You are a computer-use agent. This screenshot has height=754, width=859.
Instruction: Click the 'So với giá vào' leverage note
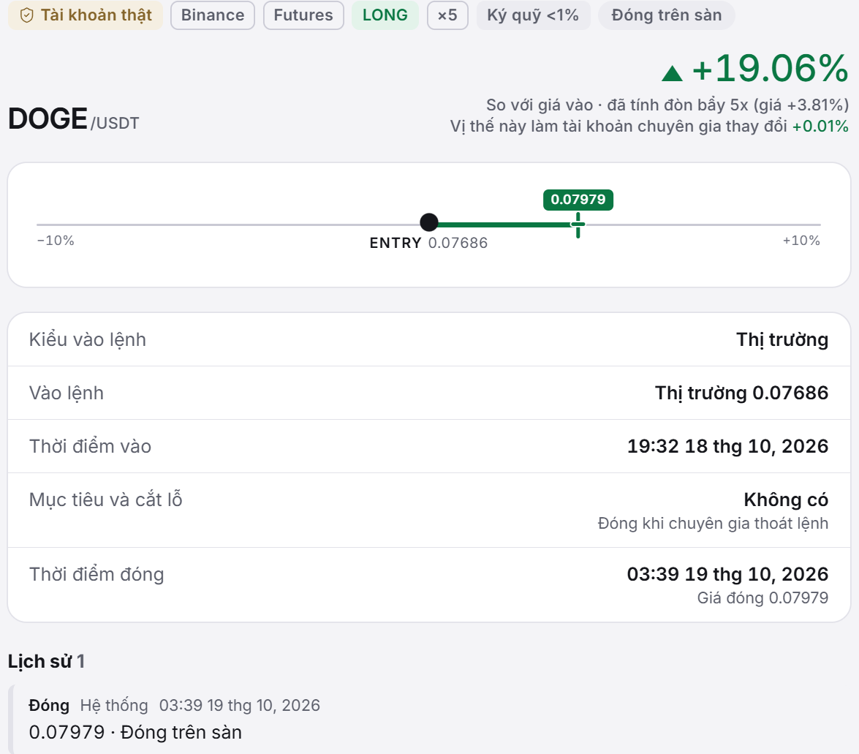pyautogui.click(x=667, y=105)
